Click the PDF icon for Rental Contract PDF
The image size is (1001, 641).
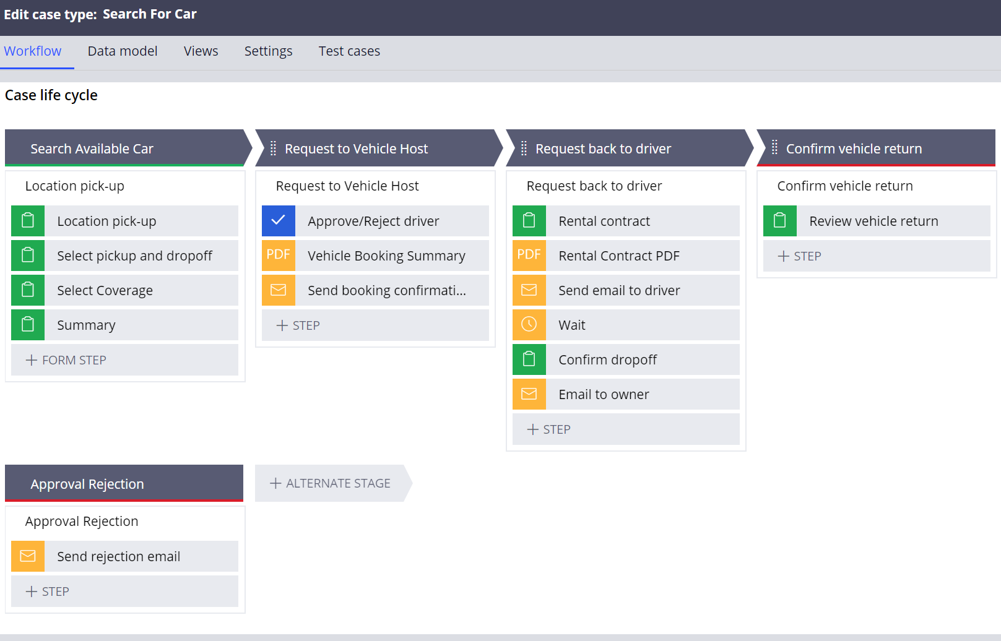pyautogui.click(x=529, y=256)
